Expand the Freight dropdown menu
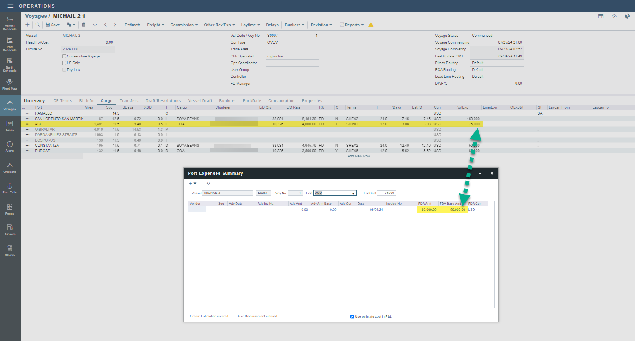Screen dimensions: 635x341 pos(156,25)
